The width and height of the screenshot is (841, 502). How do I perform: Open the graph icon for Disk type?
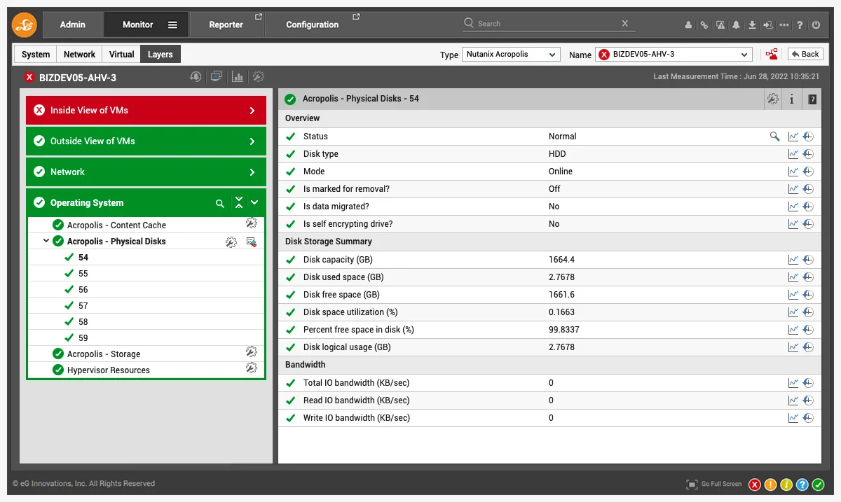[793, 154]
